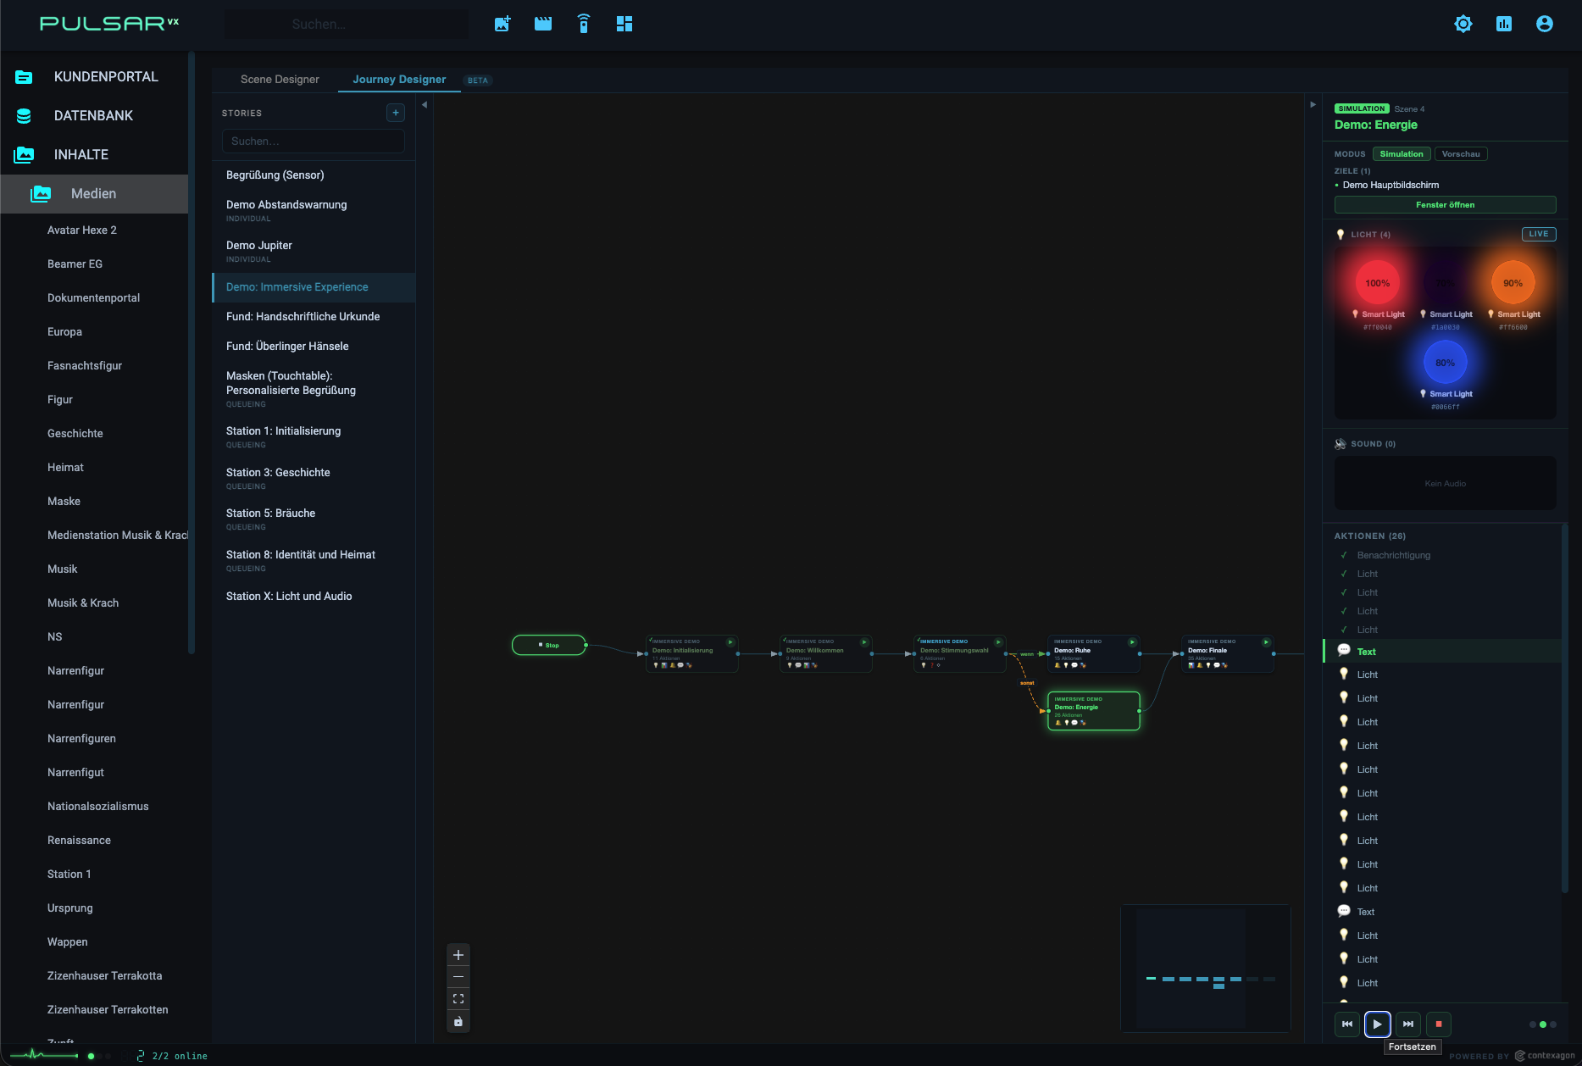Click the Stop node on the canvas
The height and width of the screenshot is (1066, 1582).
coord(549,645)
